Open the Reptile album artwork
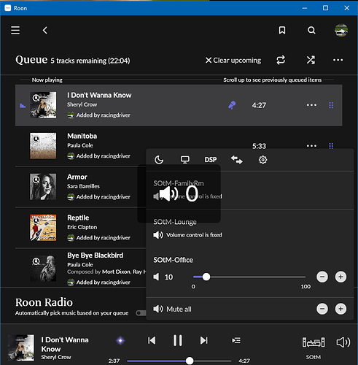Image resolution: width=358 pixels, height=365 pixels. (43, 228)
